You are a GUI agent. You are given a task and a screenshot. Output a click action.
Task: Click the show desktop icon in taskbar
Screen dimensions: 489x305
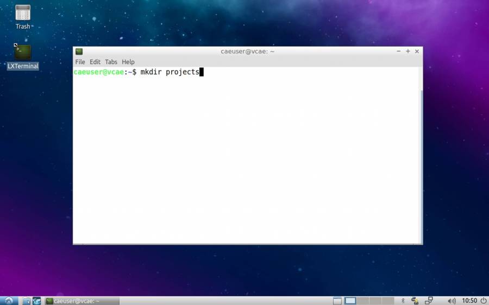coord(337,301)
